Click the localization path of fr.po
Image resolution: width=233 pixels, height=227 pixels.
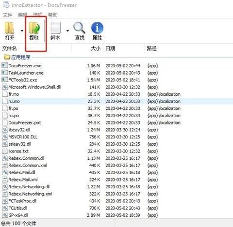164,108
